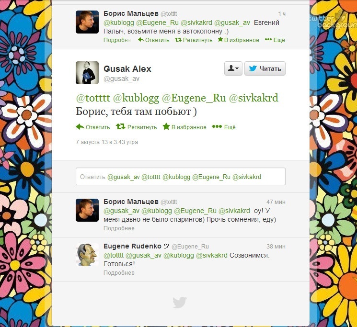Screen dimensions: 357x327
Task: Click the @Eugene_Ru handle beside Eugene Rudenko
Action: [x=190, y=247]
